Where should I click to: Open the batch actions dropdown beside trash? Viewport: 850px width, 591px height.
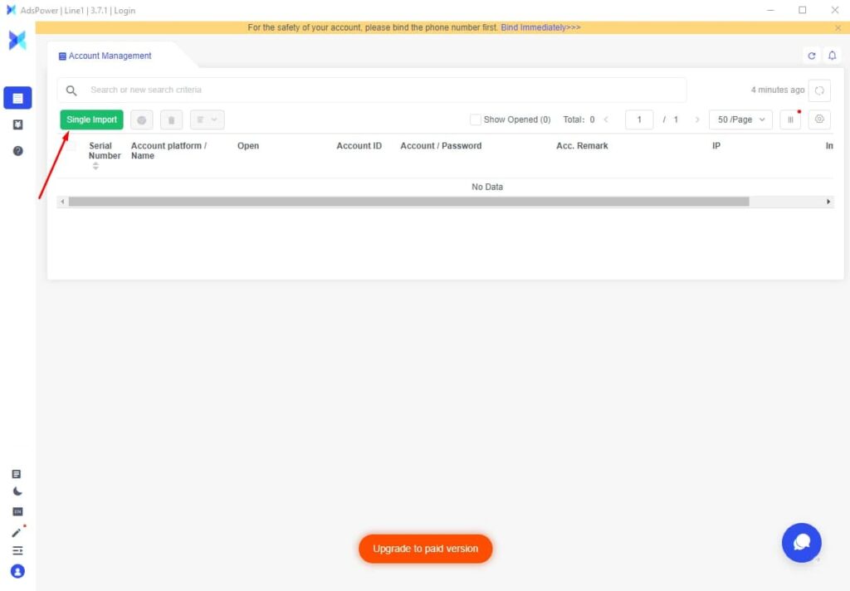pos(207,120)
